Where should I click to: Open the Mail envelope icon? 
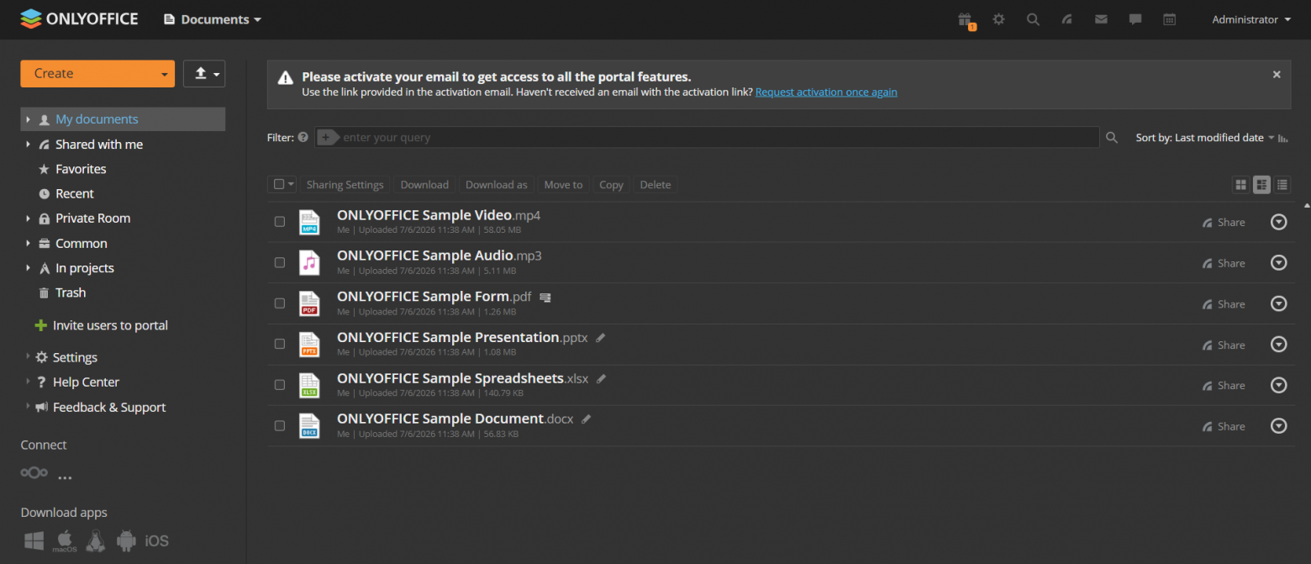[x=1101, y=19]
